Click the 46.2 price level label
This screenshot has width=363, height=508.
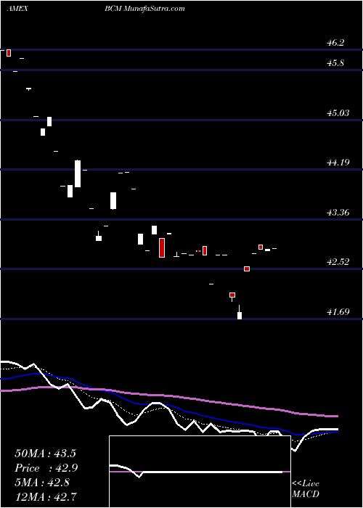pos(335,43)
